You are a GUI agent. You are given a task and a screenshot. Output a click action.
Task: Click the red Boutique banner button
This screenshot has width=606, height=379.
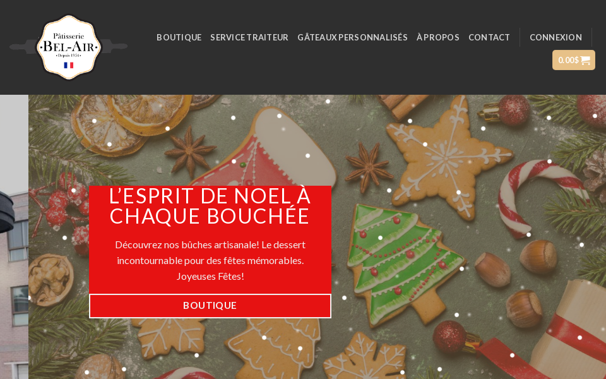tap(210, 306)
